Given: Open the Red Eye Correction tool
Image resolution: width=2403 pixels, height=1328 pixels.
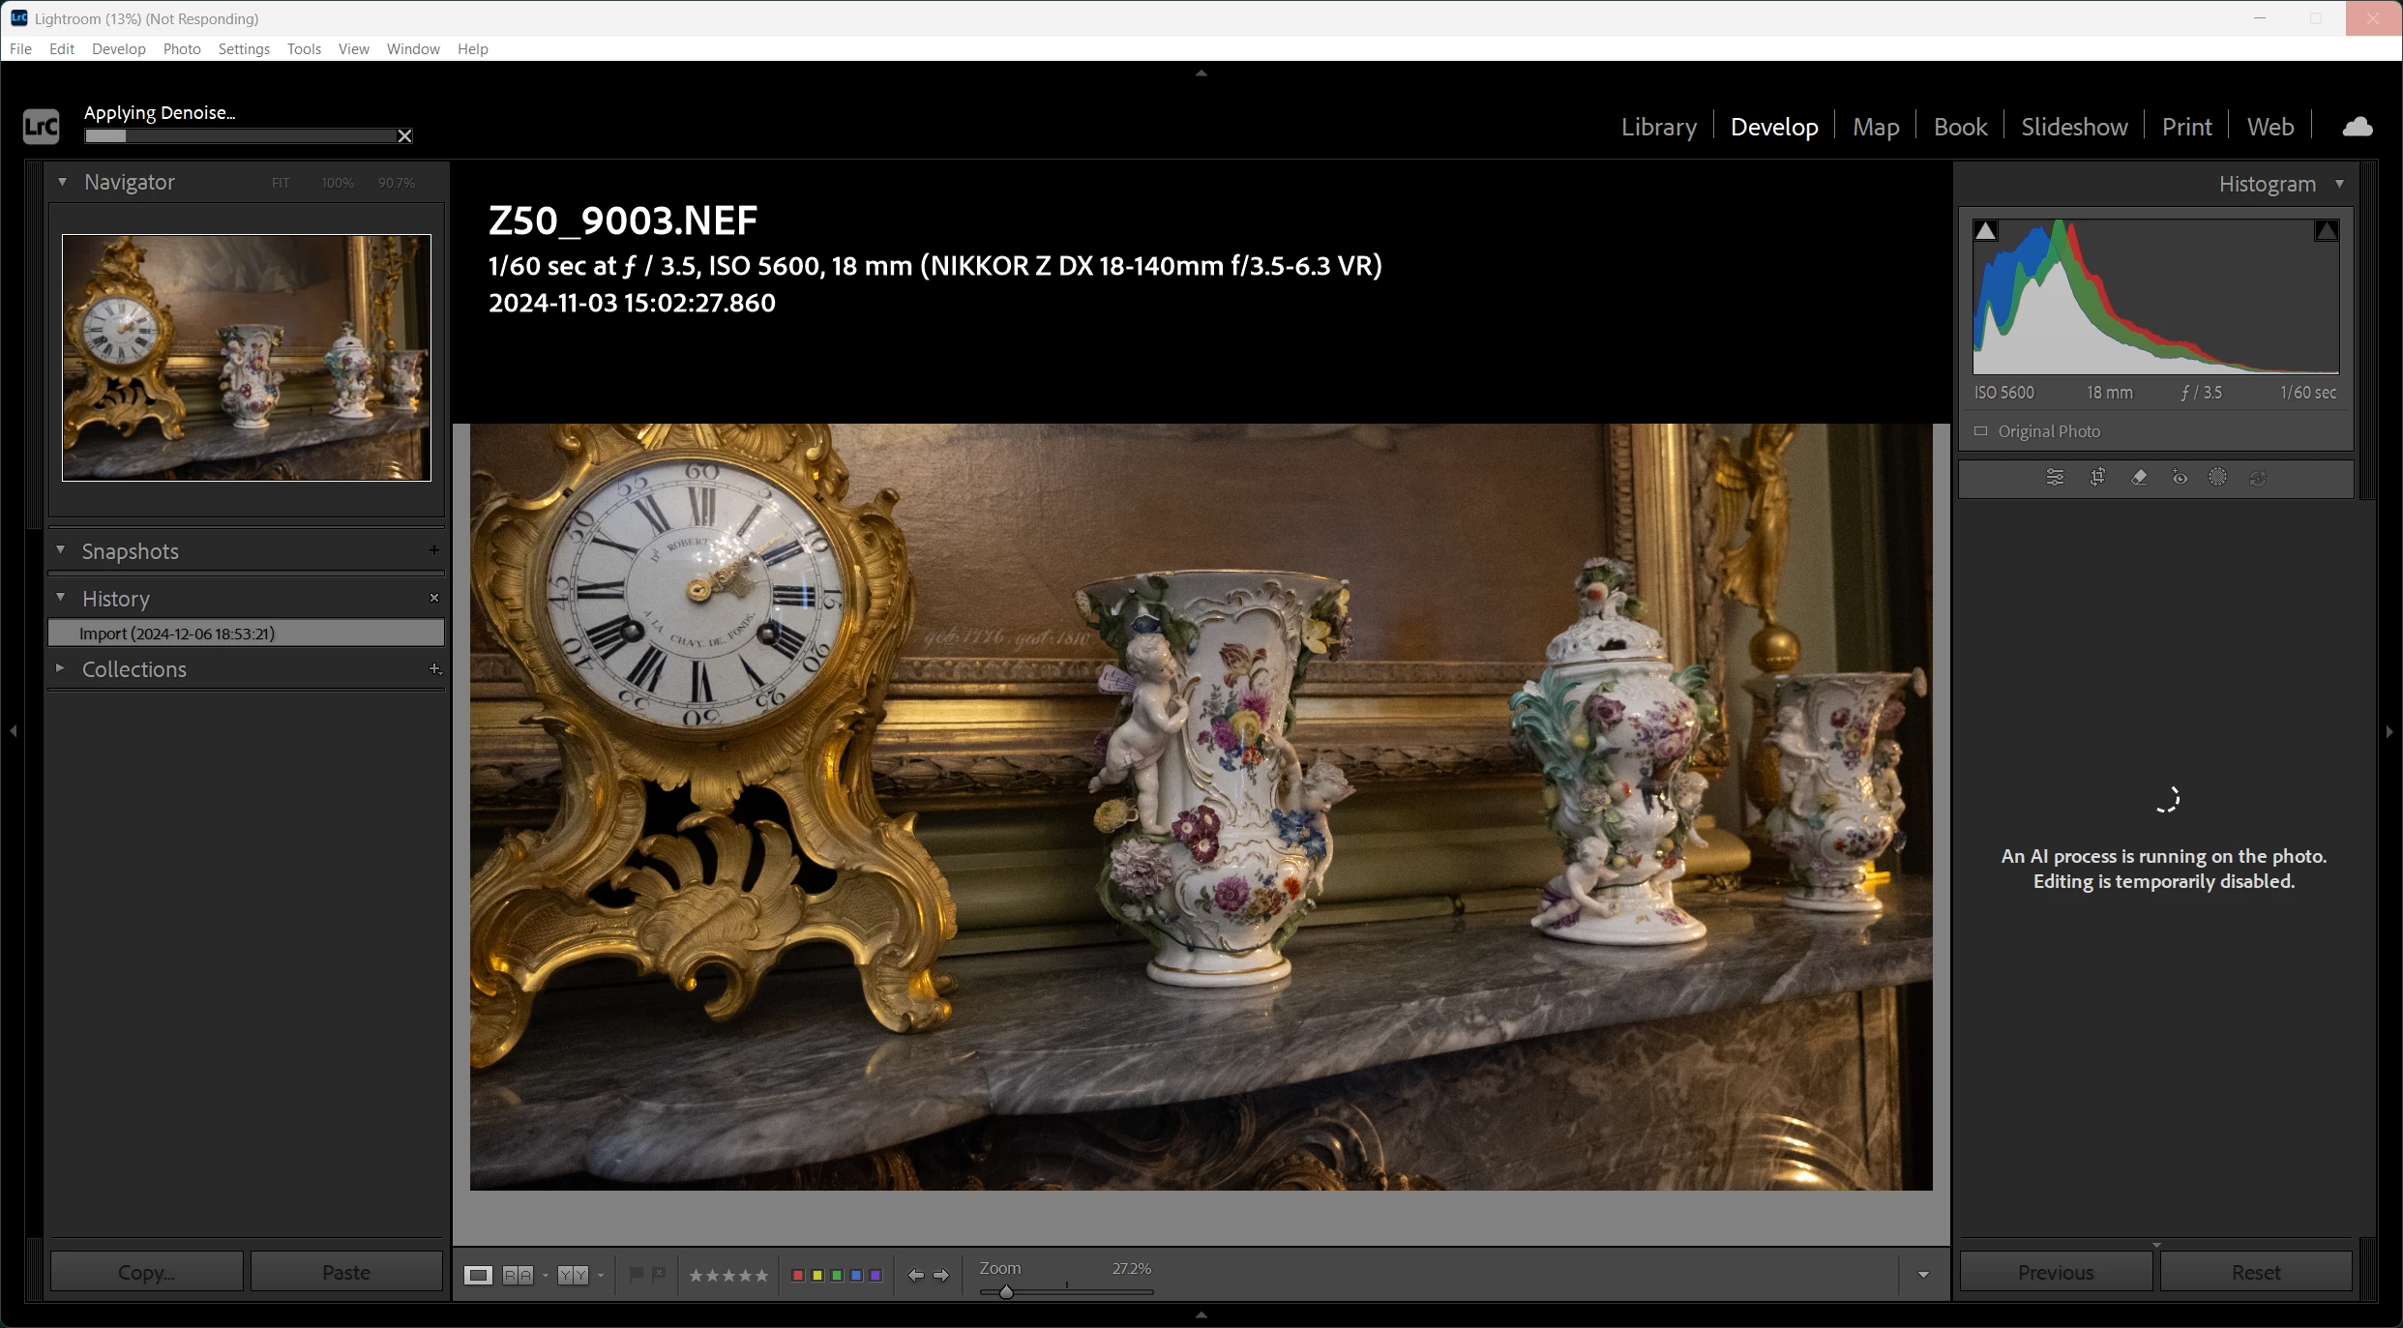Looking at the screenshot, I should (x=2180, y=477).
